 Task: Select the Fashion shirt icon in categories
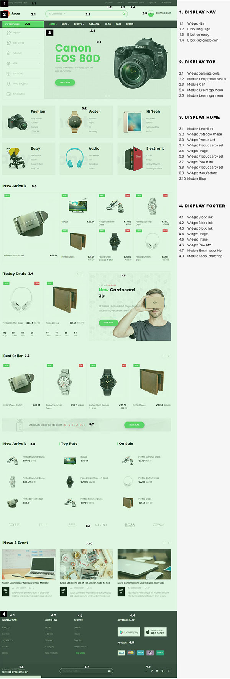coord(9,33)
